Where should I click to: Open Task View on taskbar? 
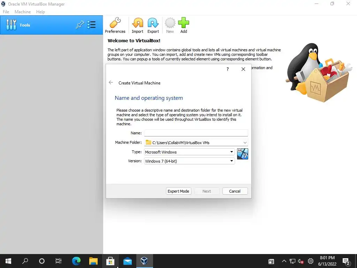point(59,261)
